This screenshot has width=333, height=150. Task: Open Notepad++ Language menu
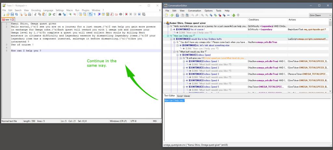[48, 10]
